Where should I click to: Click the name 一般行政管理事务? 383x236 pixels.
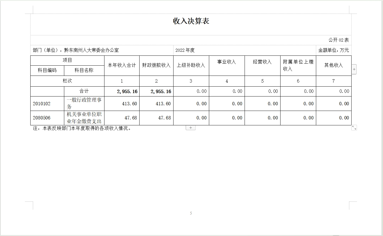(84, 103)
